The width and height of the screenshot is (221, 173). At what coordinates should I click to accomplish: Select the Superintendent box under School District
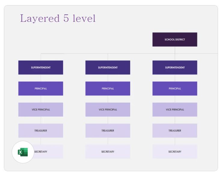click(175, 68)
